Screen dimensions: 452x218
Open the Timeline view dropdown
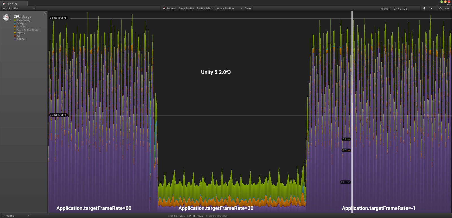(x=16, y=216)
